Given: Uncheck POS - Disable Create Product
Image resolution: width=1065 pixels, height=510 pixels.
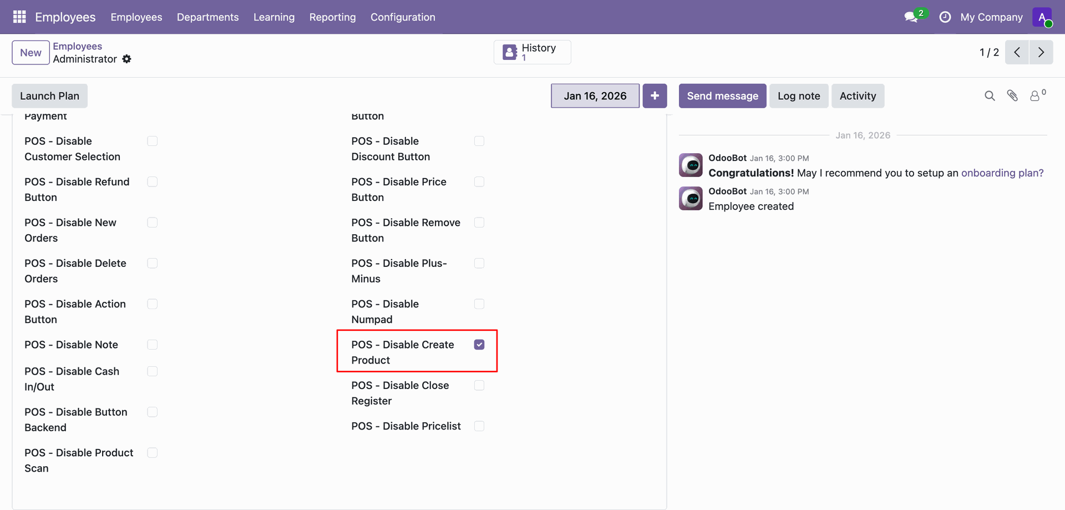Looking at the screenshot, I should [x=479, y=345].
